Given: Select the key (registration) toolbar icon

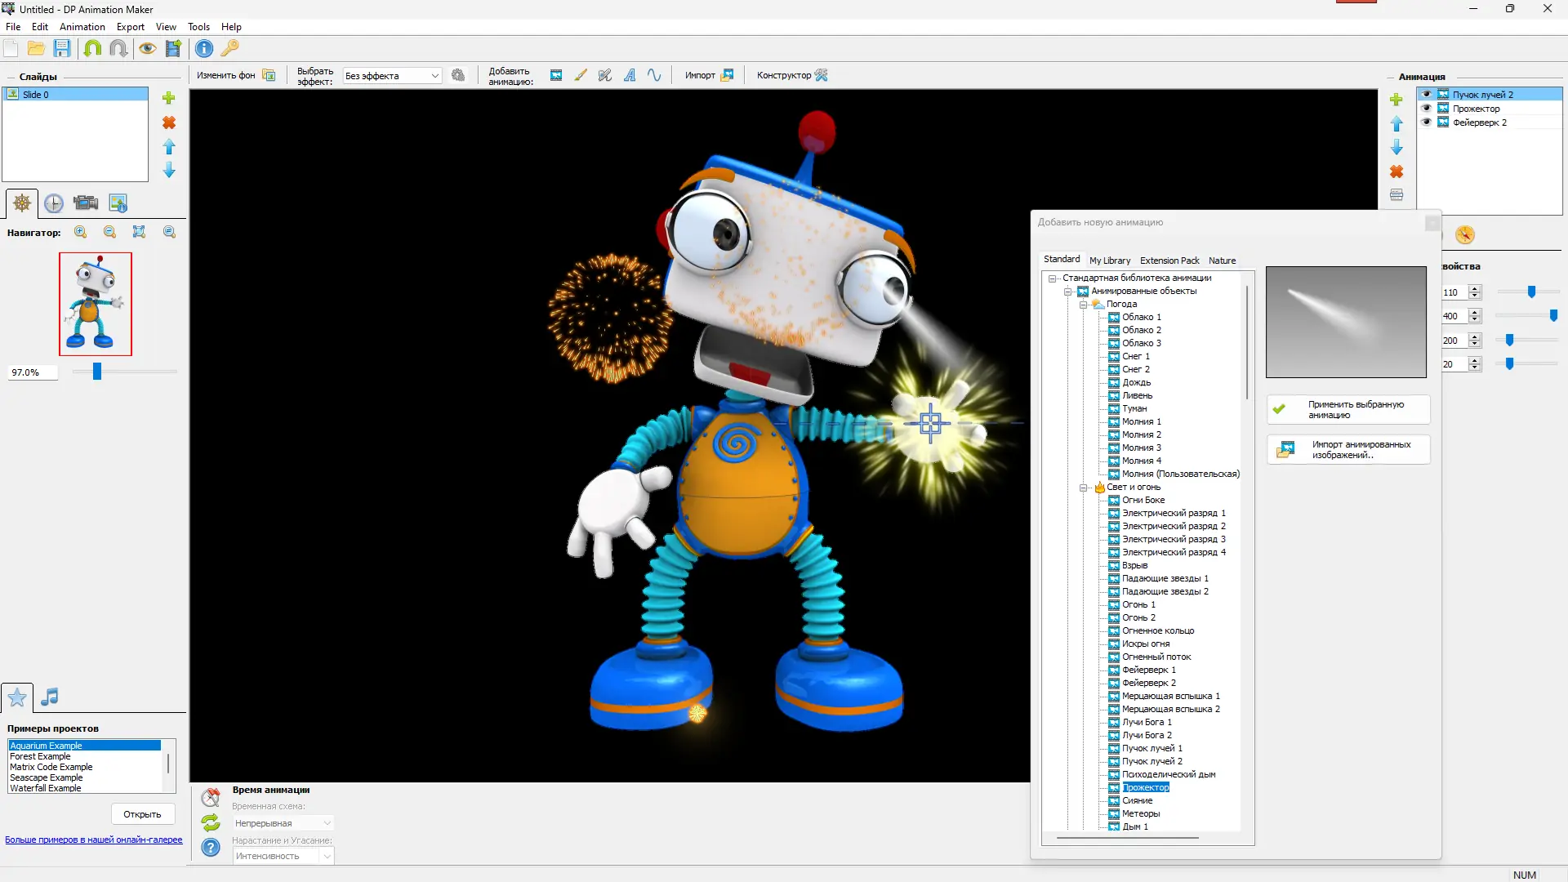Looking at the screenshot, I should click(x=231, y=48).
